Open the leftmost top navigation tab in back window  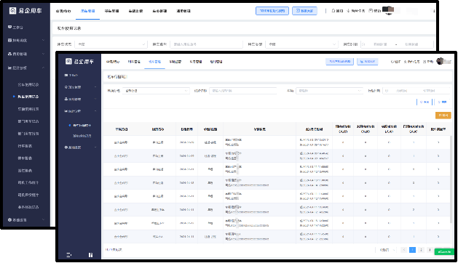[63, 11]
